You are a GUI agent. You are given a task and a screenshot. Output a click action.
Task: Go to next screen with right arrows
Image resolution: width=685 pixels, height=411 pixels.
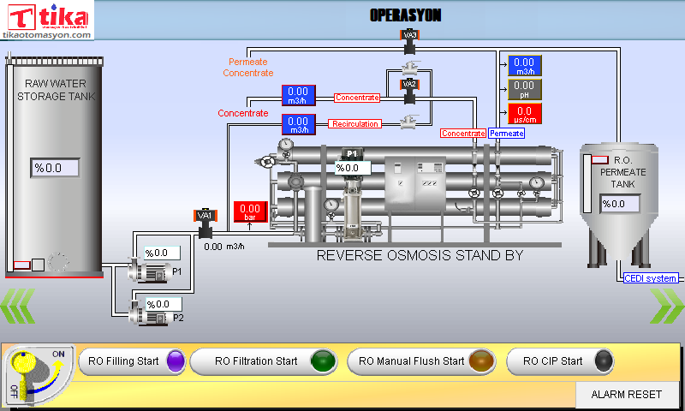(x=665, y=306)
